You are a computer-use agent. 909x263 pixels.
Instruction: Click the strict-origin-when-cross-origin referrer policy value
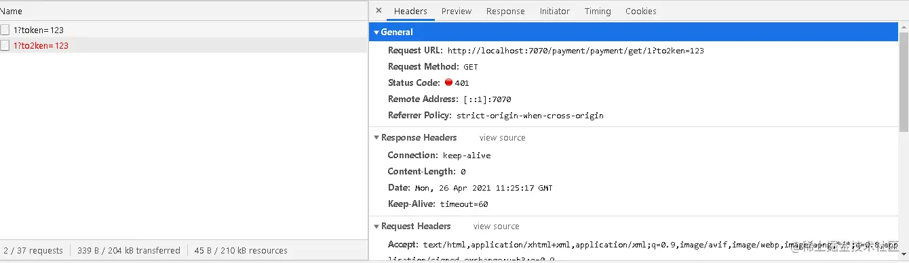(530, 116)
